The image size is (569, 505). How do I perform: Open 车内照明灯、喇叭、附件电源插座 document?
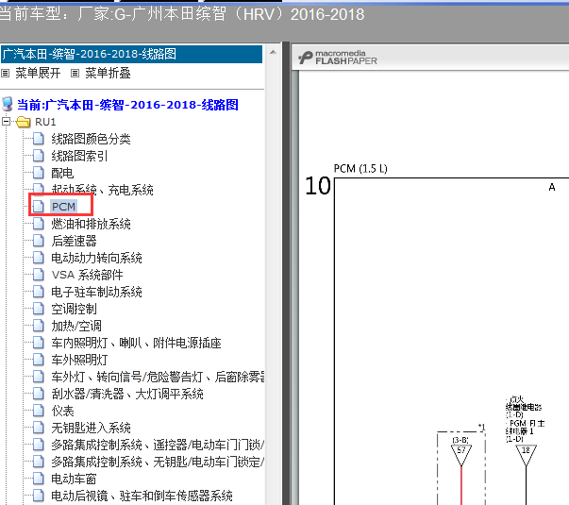pyautogui.click(x=136, y=343)
